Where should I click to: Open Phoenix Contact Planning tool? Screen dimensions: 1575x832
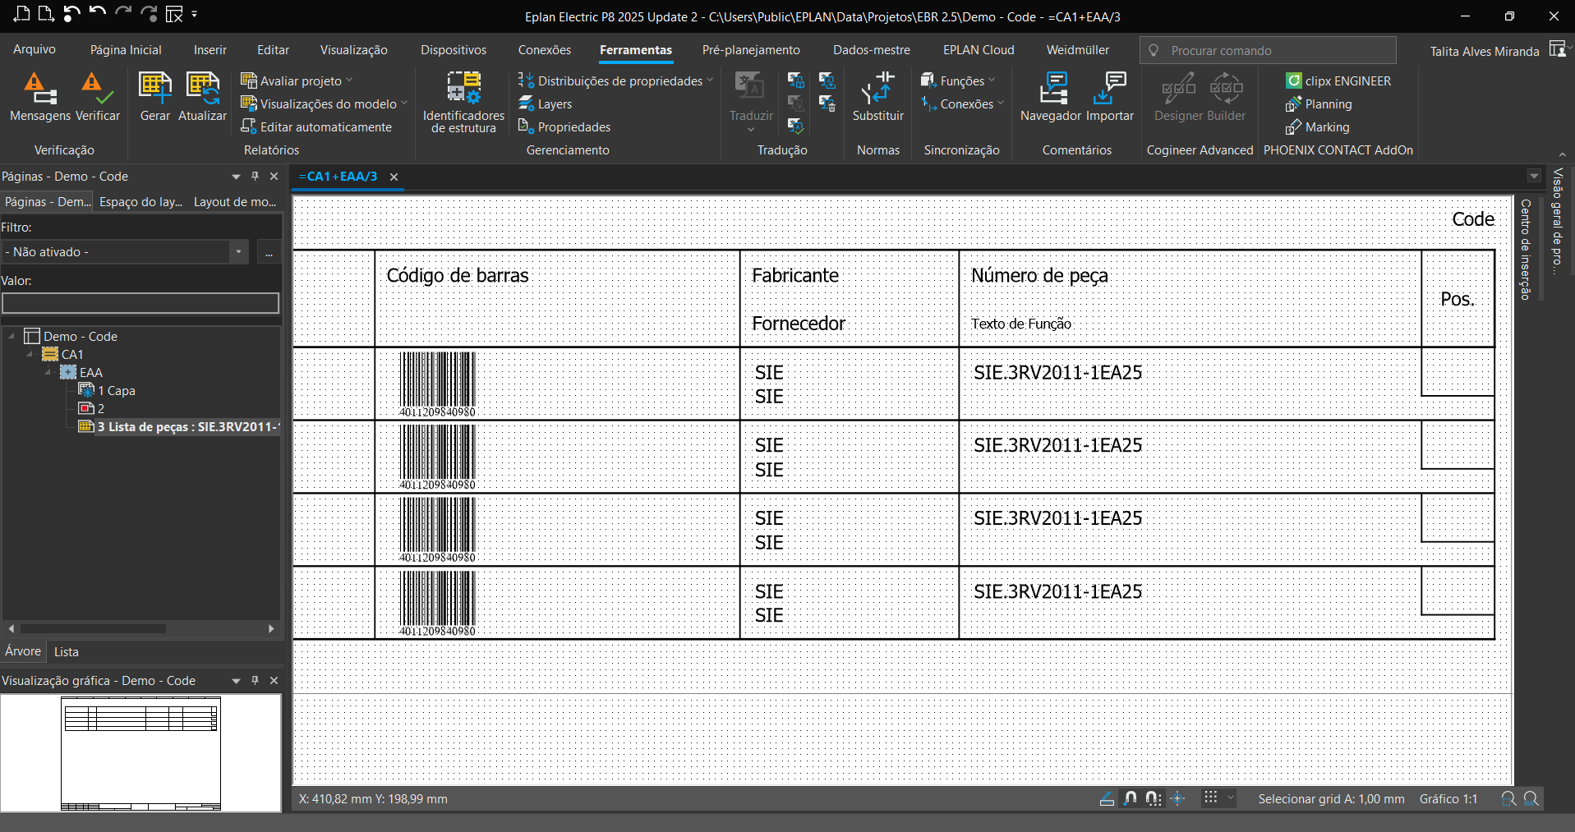1319,104
